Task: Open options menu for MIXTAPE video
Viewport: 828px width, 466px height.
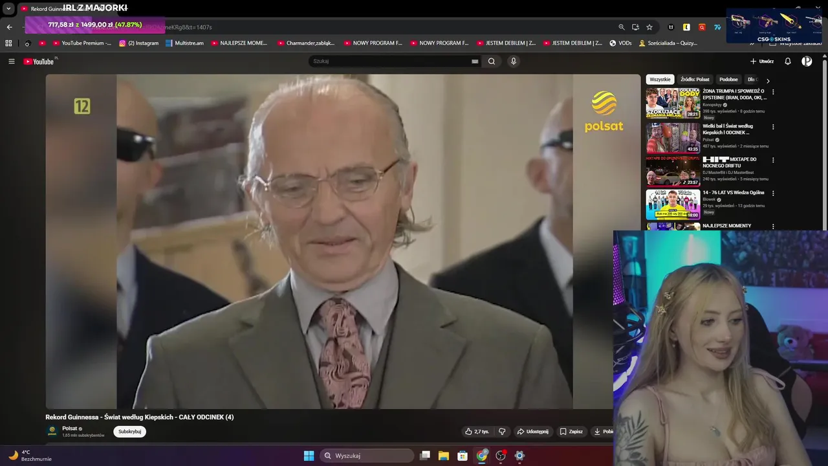Action: coord(773,160)
